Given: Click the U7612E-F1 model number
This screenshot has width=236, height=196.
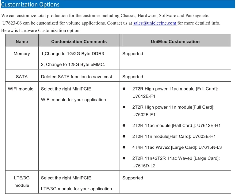Looking at the screenshot, I should coord(144,96).
